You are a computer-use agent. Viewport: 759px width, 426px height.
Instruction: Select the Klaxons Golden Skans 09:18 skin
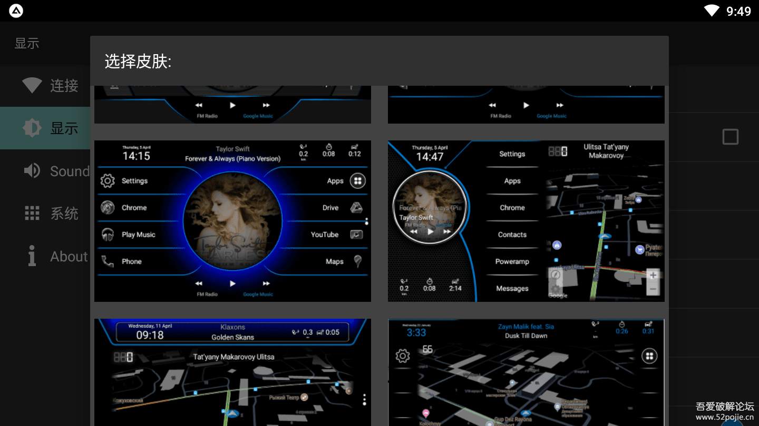coord(232,372)
